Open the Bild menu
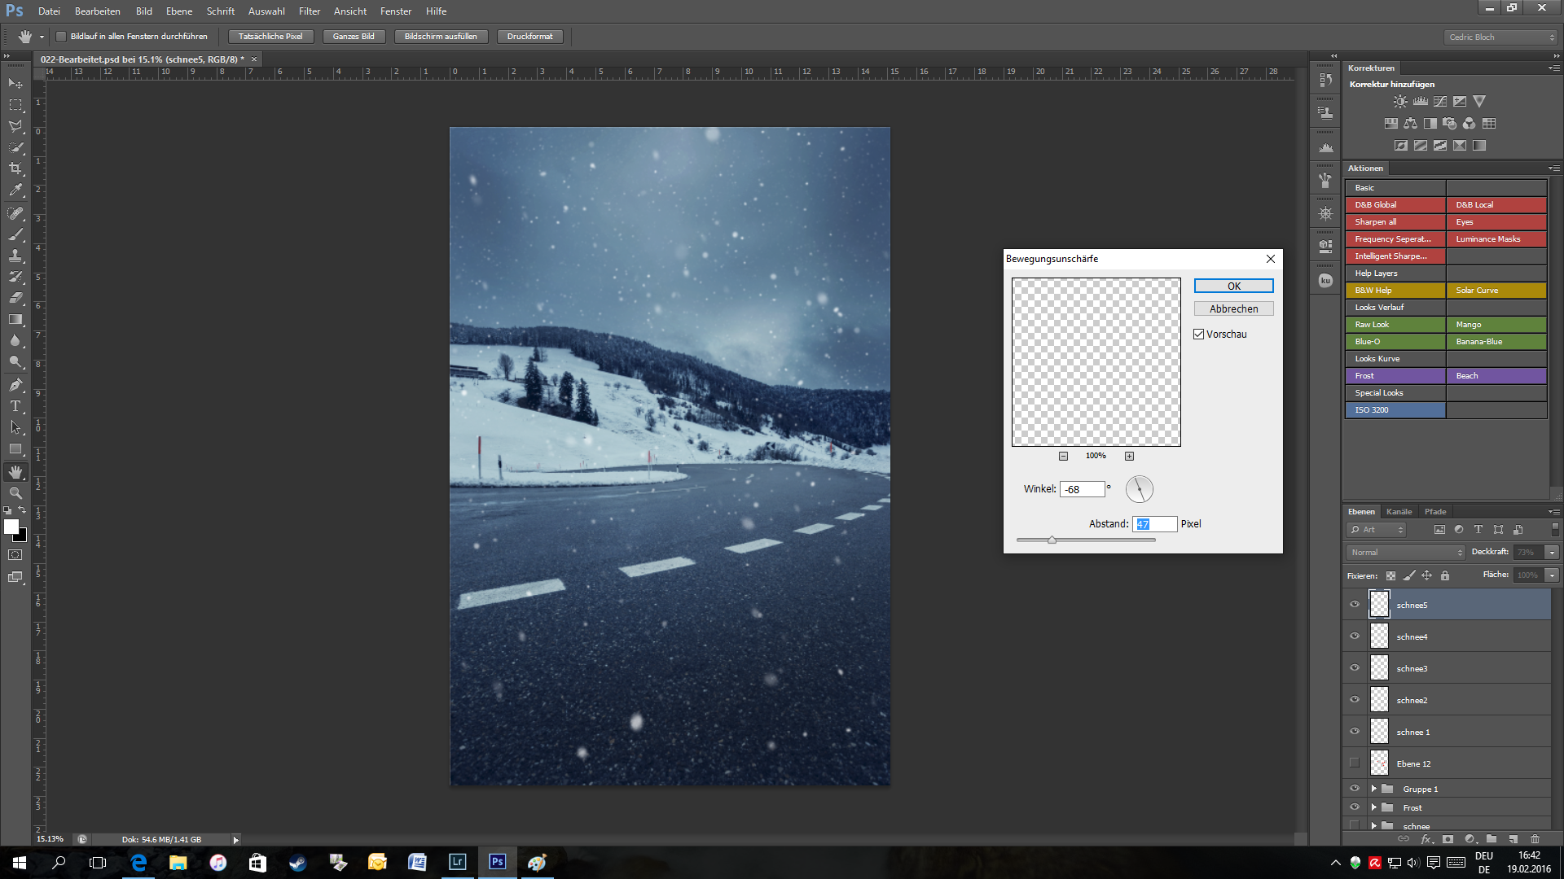Image resolution: width=1564 pixels, height=879 pixels. [x=144, y=11]
